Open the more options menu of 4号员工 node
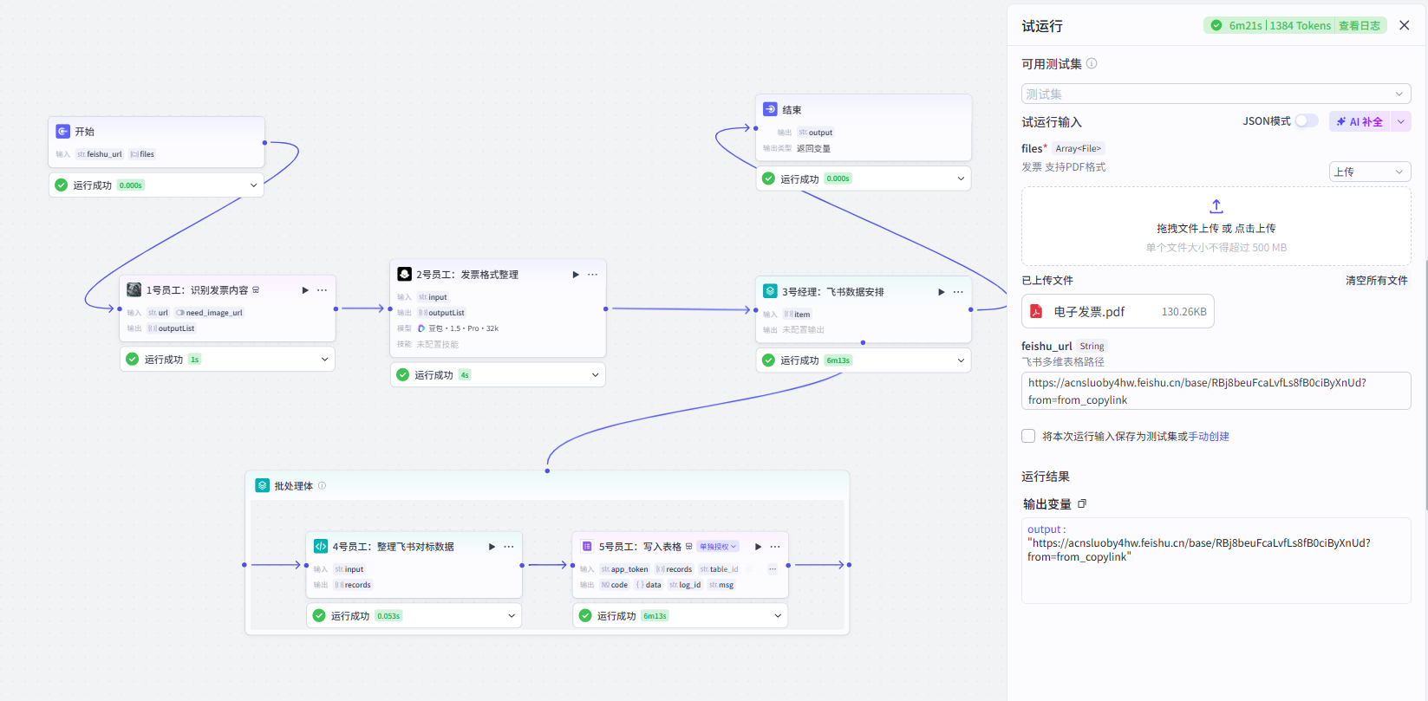 point(509,547)
